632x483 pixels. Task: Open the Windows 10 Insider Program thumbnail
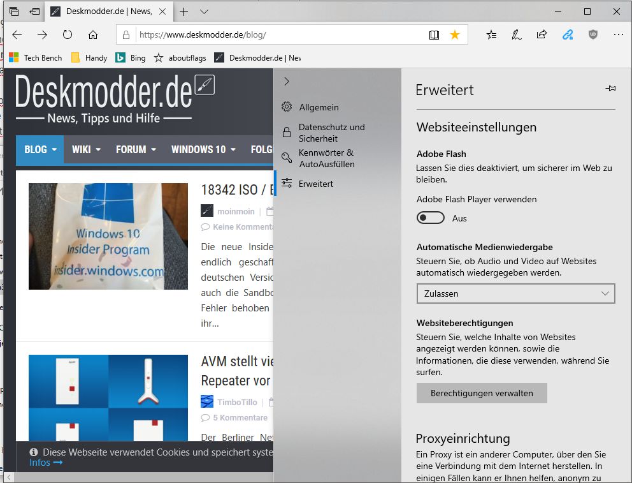[108, 236]
